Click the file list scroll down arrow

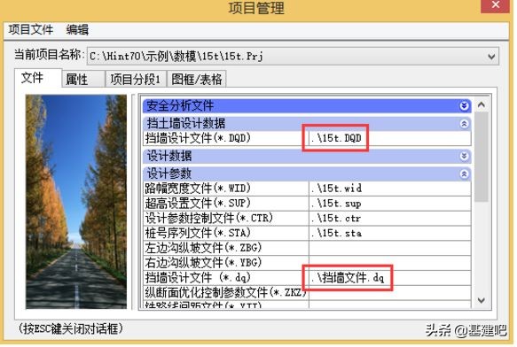point(481,300)
